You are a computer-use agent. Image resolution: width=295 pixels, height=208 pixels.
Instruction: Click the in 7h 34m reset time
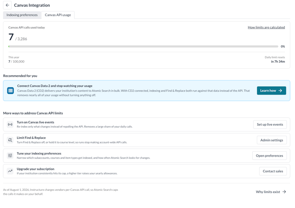[x=278, y=62]
